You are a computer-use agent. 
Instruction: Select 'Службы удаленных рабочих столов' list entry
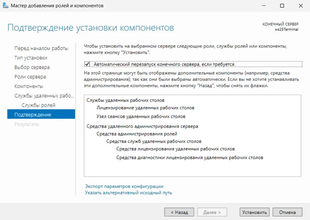click(126, 100)
